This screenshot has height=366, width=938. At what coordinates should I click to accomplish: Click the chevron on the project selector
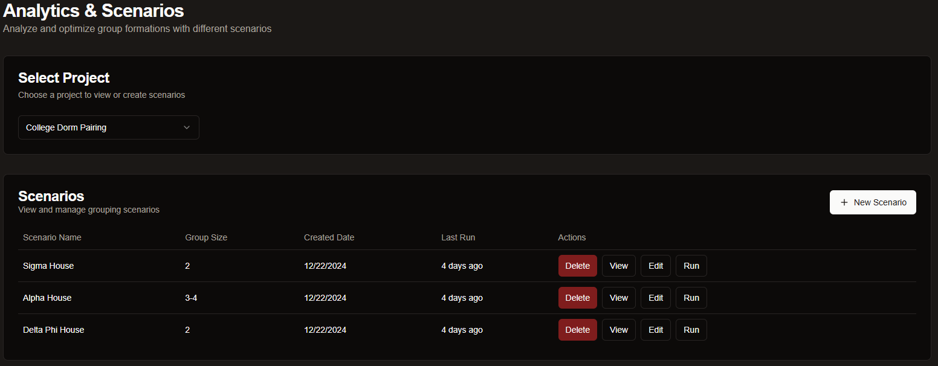(187, 127)
